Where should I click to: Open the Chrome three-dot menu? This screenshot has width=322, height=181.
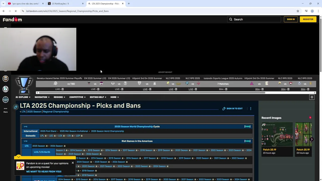coord(318,11)
